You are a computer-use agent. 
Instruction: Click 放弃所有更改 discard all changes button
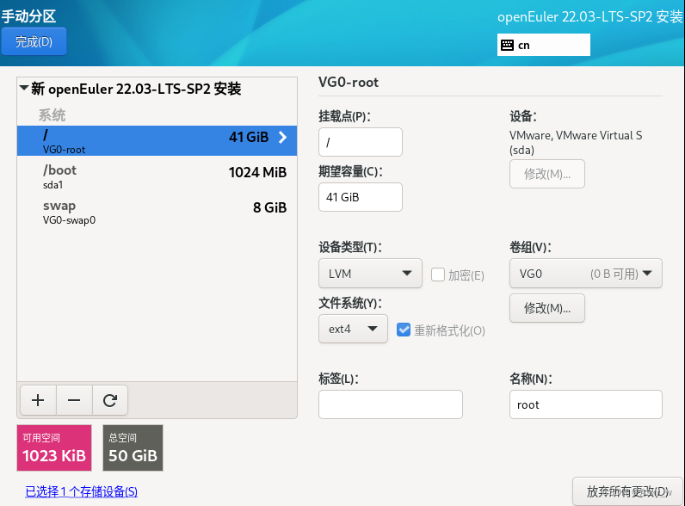pyautogui.click(x=627, y=491)
